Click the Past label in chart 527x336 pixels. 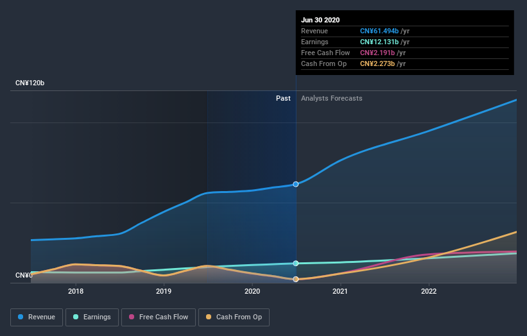(x=283, y=98)
